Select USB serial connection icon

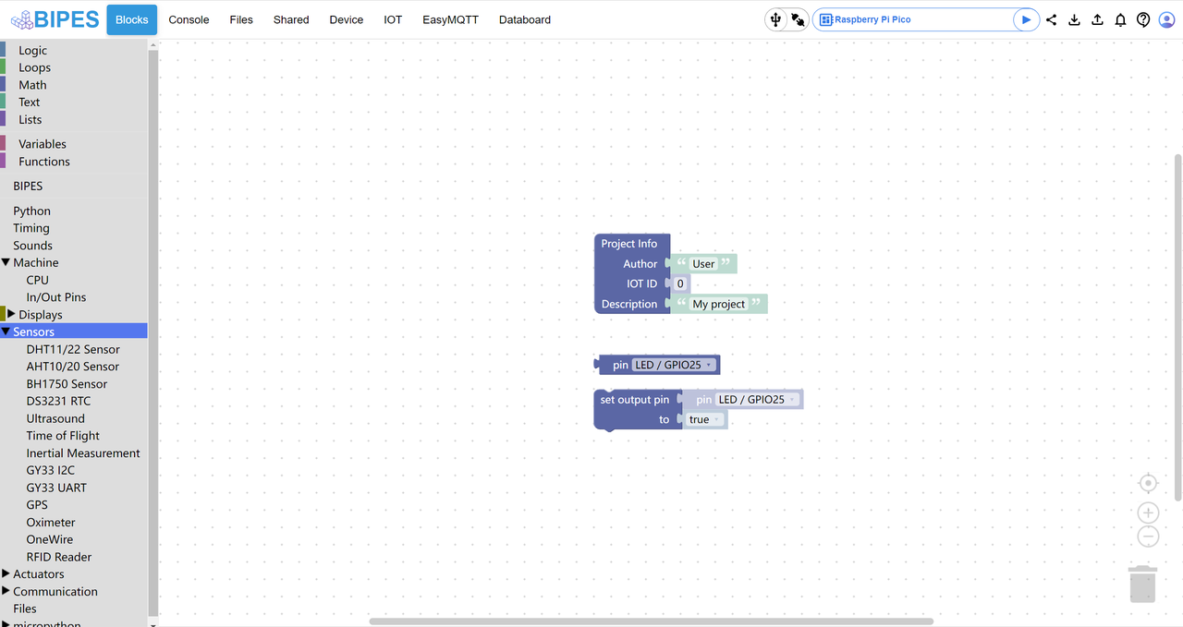(x=775, y=19)
